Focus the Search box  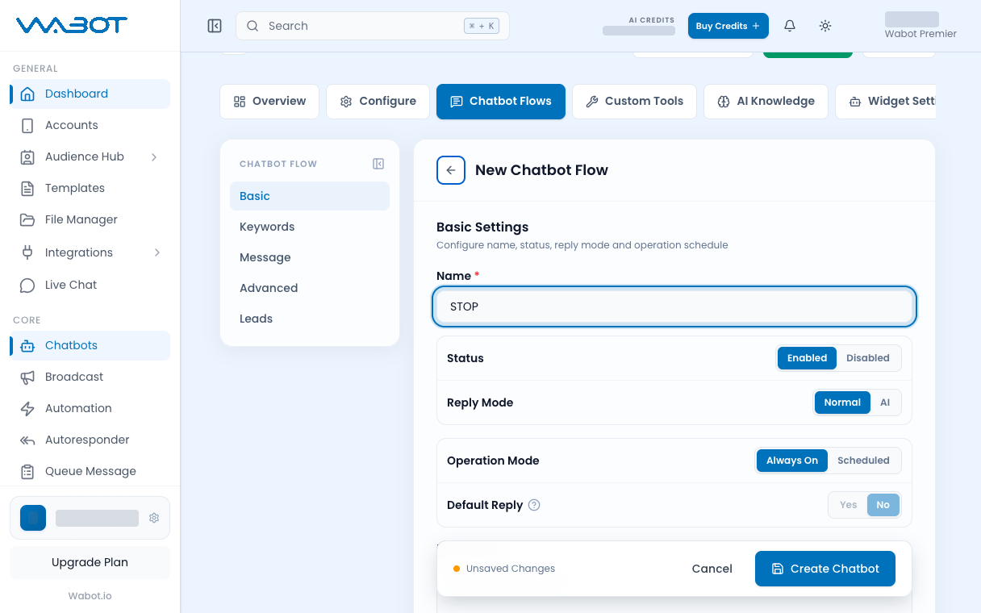click(x=373, y=26)
